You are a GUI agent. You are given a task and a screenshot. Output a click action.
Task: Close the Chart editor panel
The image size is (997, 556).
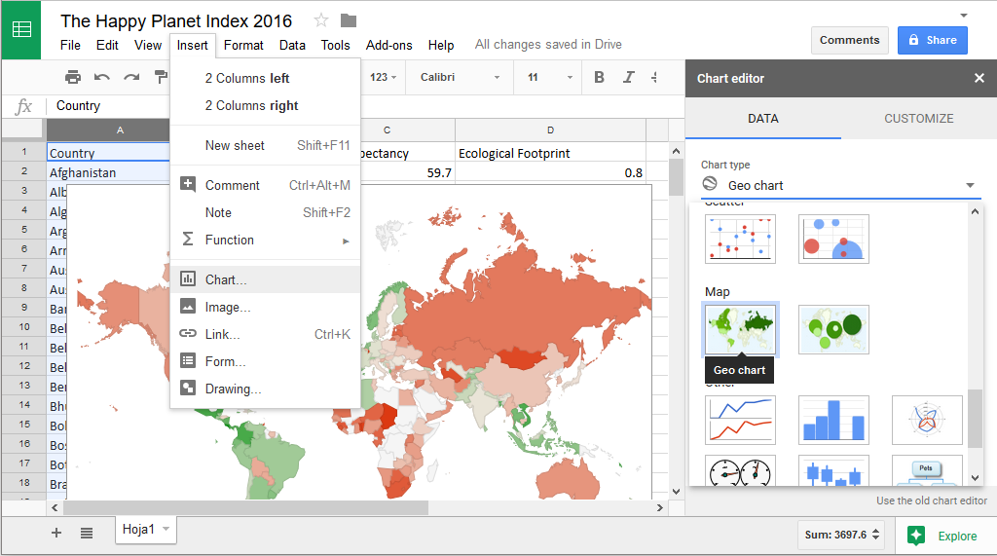pos(979,78)
